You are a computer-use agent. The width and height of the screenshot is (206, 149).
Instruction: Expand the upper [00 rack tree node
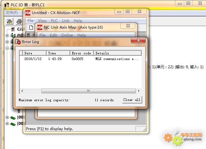(7, 117)
